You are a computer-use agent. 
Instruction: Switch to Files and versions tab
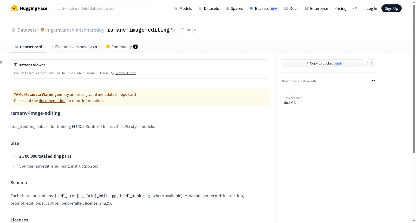click(74, 47)
